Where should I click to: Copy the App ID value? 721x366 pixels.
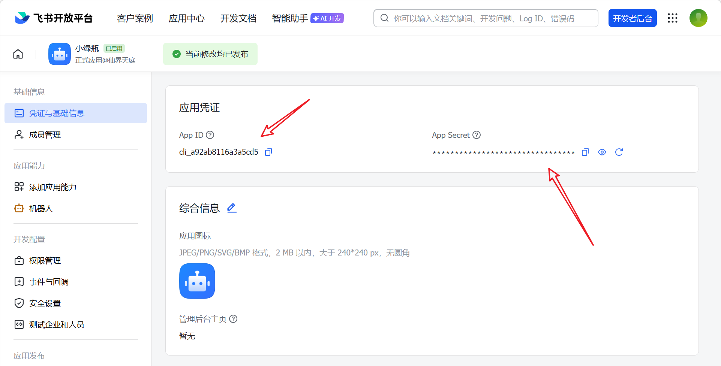tap(268, 152)
